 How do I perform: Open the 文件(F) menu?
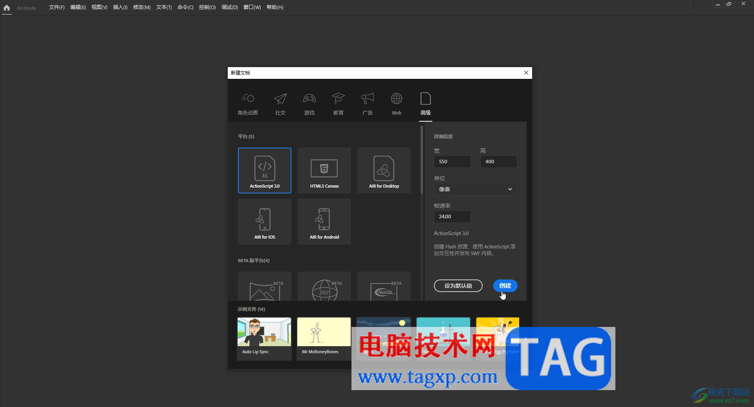pos(57,7)
